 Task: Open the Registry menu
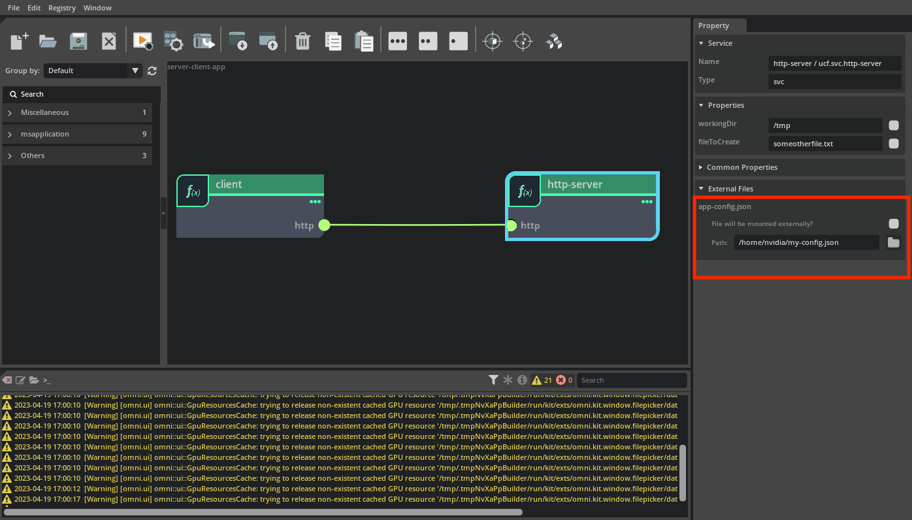[62, 8]
